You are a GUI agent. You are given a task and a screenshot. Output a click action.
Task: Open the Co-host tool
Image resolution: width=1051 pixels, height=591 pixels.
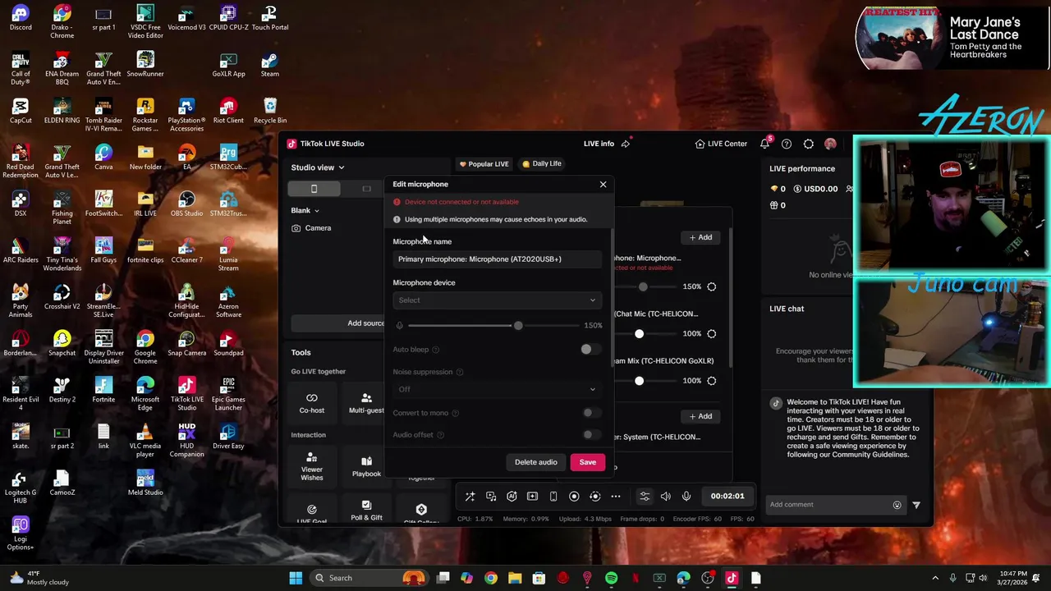311,403
